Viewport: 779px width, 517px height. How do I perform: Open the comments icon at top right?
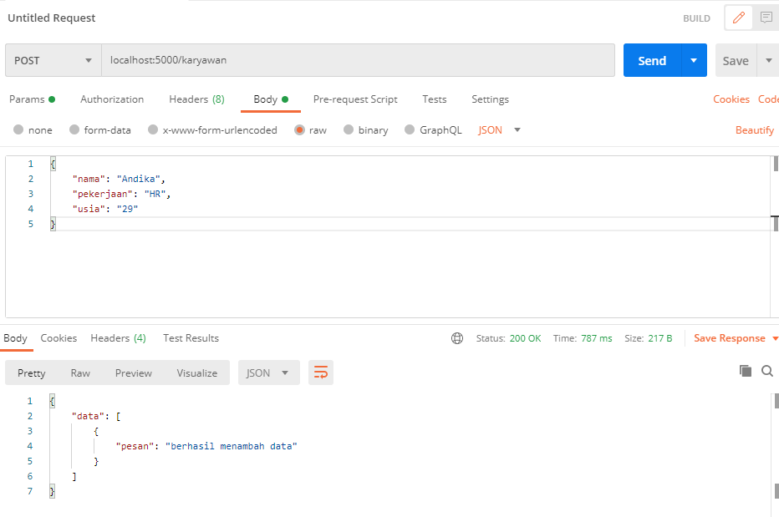point(766,18)
